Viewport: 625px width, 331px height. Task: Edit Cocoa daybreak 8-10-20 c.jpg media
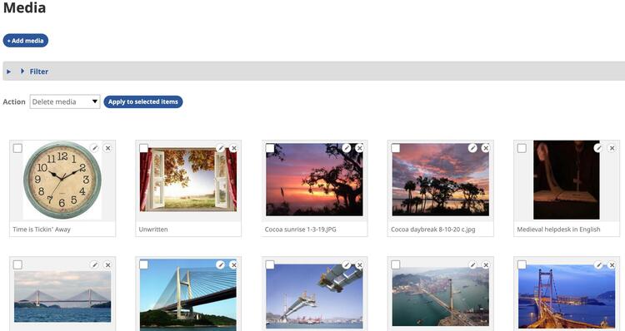pyautogui.click(x=472, y=148)
